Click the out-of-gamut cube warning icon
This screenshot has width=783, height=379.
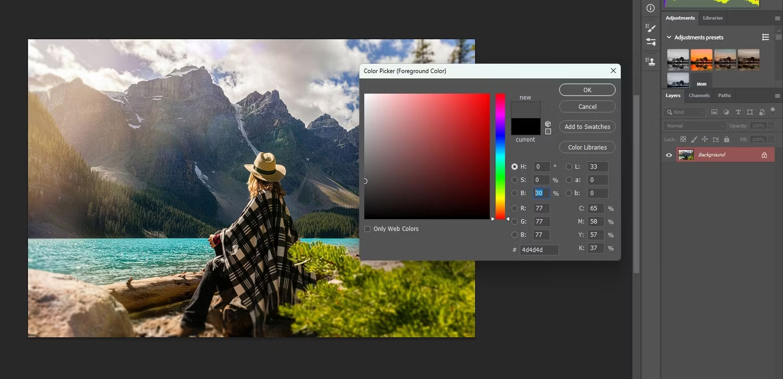pyautogui.click(x=548, y=124)
